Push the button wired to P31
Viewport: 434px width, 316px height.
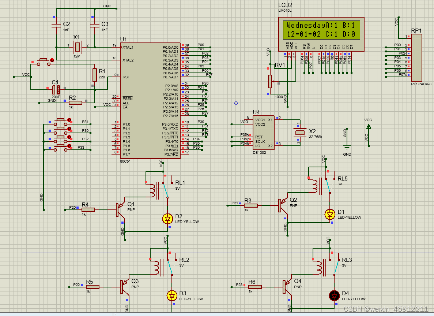click(61, 122)
